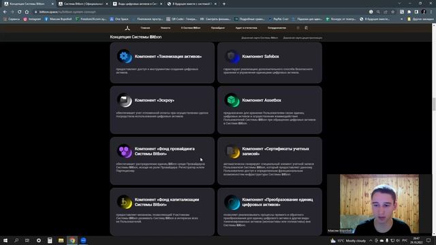Open Дорожная карта децентрализации link

(302, 38)
